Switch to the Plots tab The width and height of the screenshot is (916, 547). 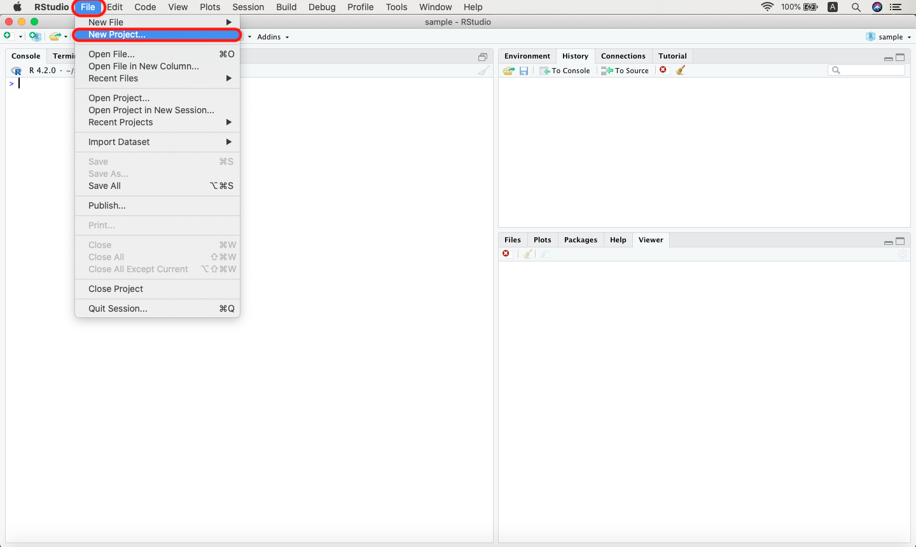(x=542, y=240)
